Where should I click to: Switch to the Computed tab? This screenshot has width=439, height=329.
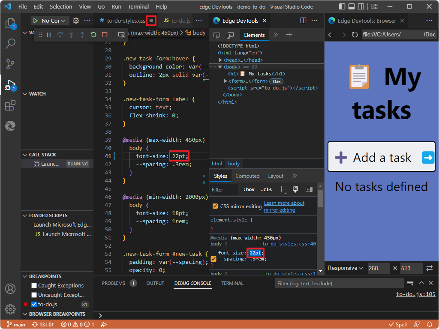pos(248,176)
